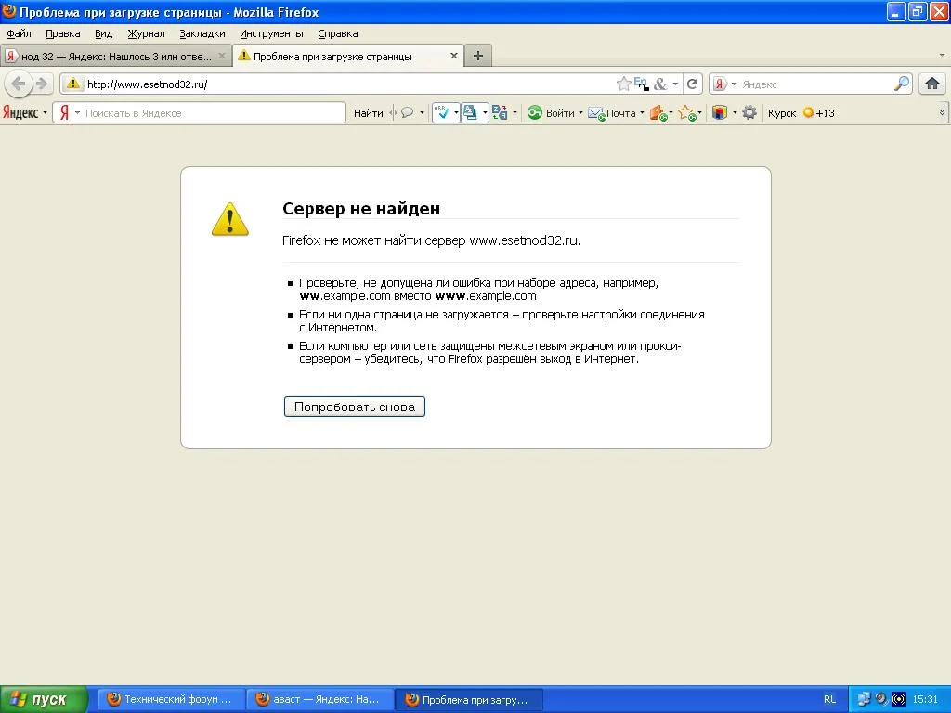The image size is (951, 713).
Task: Go back using the back arrow
Action: pyautogui.click(x=19, y=84)
